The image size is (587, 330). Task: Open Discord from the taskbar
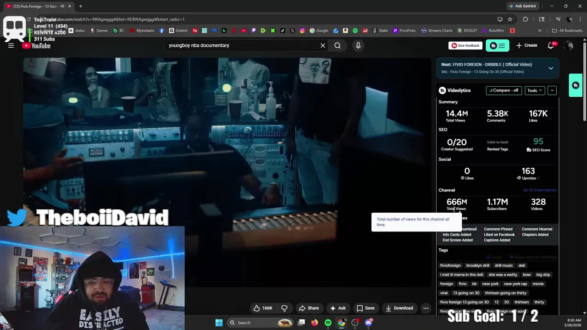coord(368,323)
